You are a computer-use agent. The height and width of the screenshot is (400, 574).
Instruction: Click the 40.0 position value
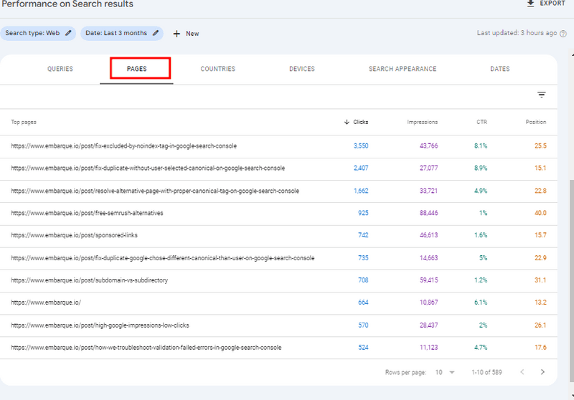(x=540, y=213)
